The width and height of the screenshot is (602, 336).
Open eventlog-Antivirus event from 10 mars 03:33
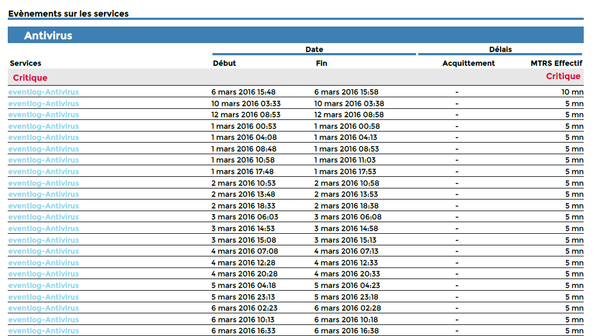click(x=43, y=103)
